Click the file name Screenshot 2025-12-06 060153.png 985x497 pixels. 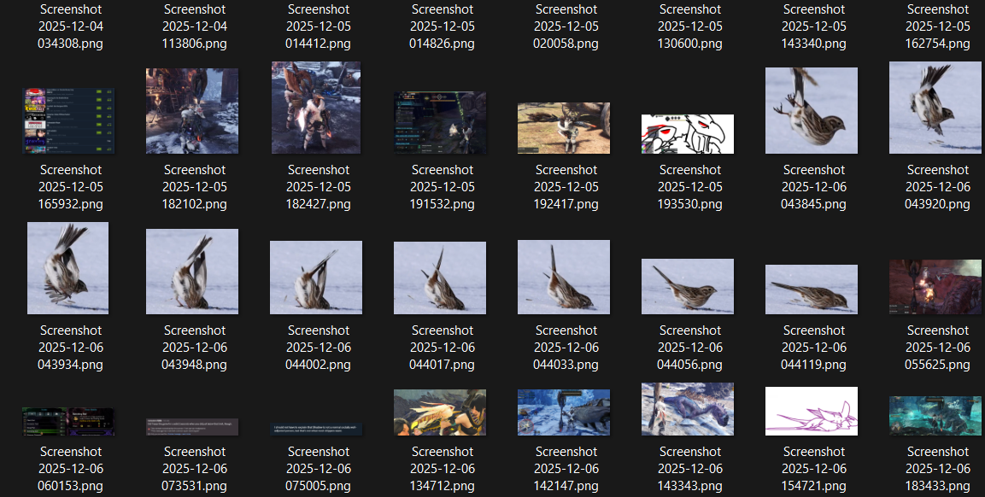click(x=70, y=469)
